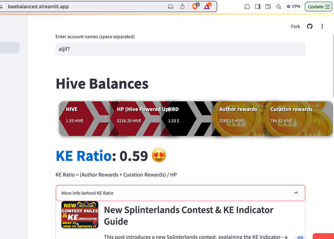Click the account names input field
Screen dimensions: 334x239
point(180,49)
